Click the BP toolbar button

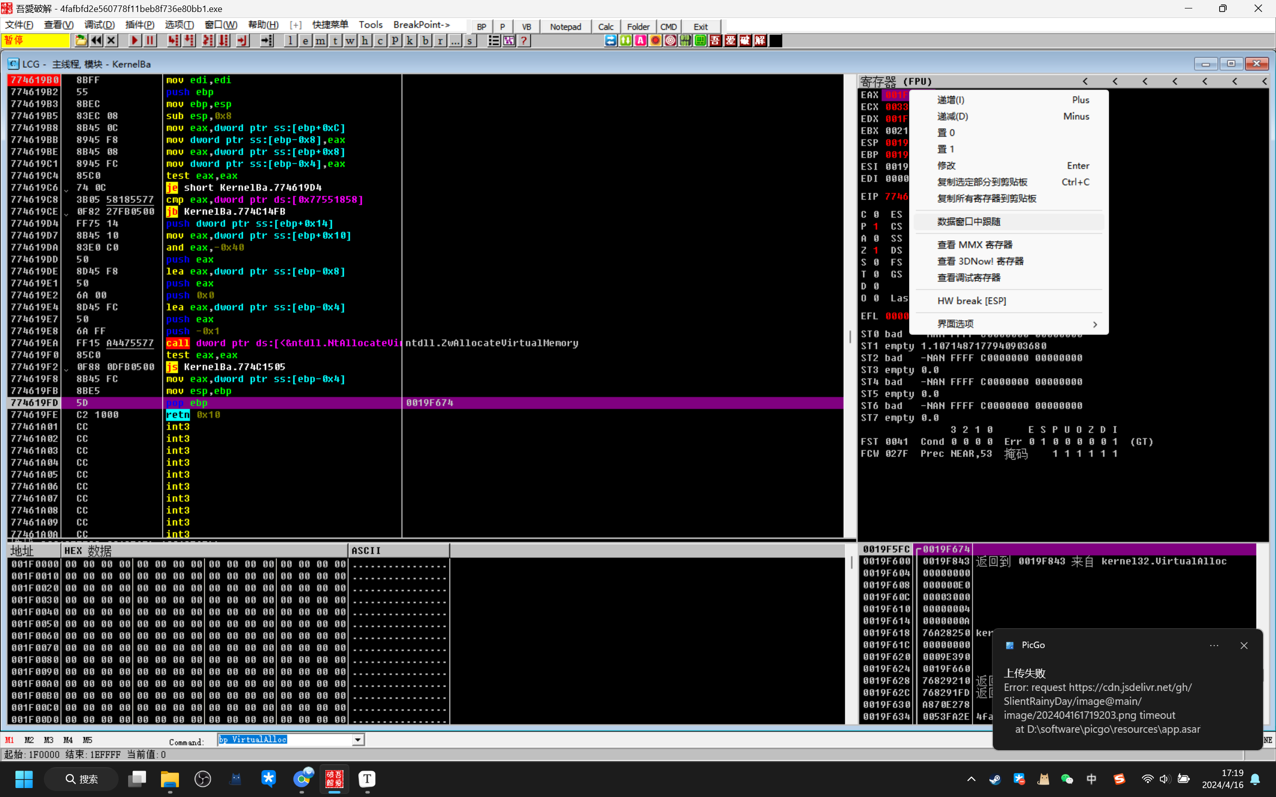[481, 26]
